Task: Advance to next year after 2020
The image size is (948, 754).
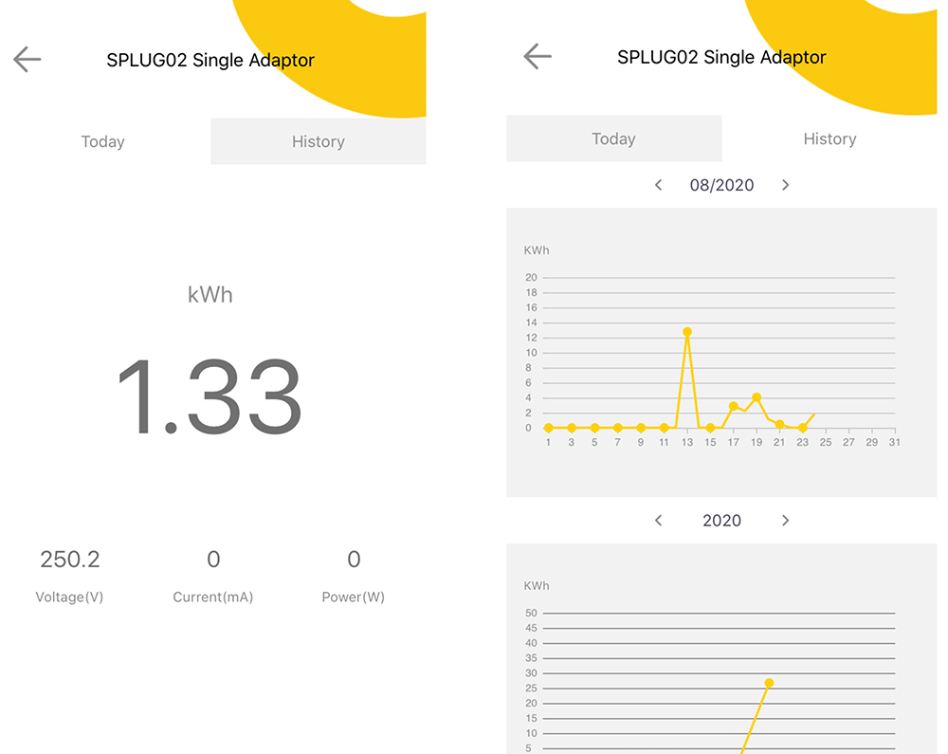Action: point(785,521)
